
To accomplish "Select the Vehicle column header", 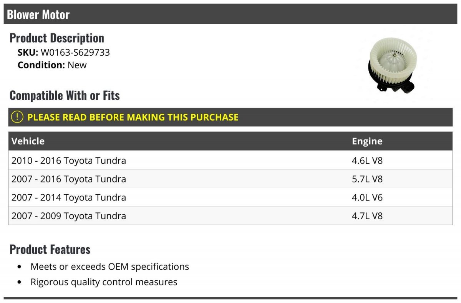I will coord(28,141).
